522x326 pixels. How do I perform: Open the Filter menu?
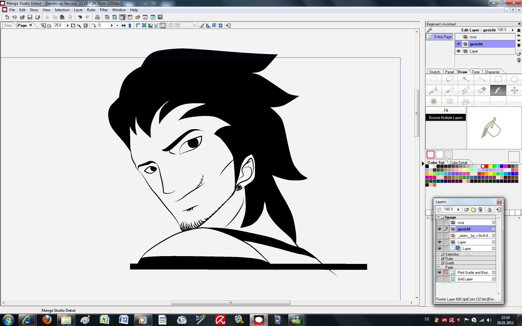pos(104,10)
